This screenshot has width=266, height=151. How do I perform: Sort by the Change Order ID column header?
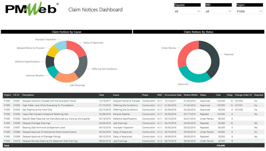[x=243, y=95]
